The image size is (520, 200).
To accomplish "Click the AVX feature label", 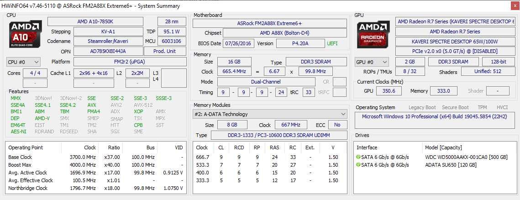I will 91,105.
